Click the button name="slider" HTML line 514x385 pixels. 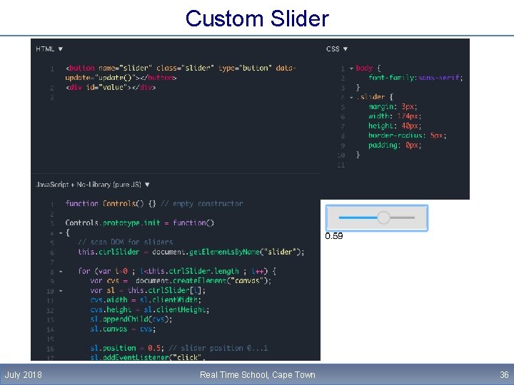click(181, 73)
